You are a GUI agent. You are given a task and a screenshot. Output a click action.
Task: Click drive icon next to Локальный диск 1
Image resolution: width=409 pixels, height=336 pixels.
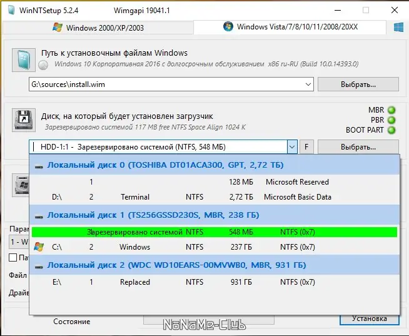point(39,216)
